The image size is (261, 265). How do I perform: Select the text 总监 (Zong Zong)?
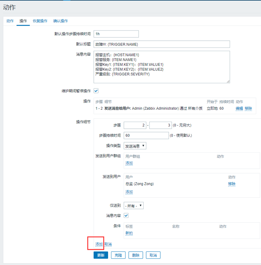pyautogui.click(x=139, y=184)
